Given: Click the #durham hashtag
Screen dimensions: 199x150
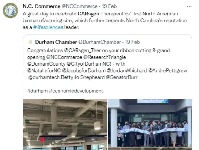Looking at the screenshot, I should (37, 91).
